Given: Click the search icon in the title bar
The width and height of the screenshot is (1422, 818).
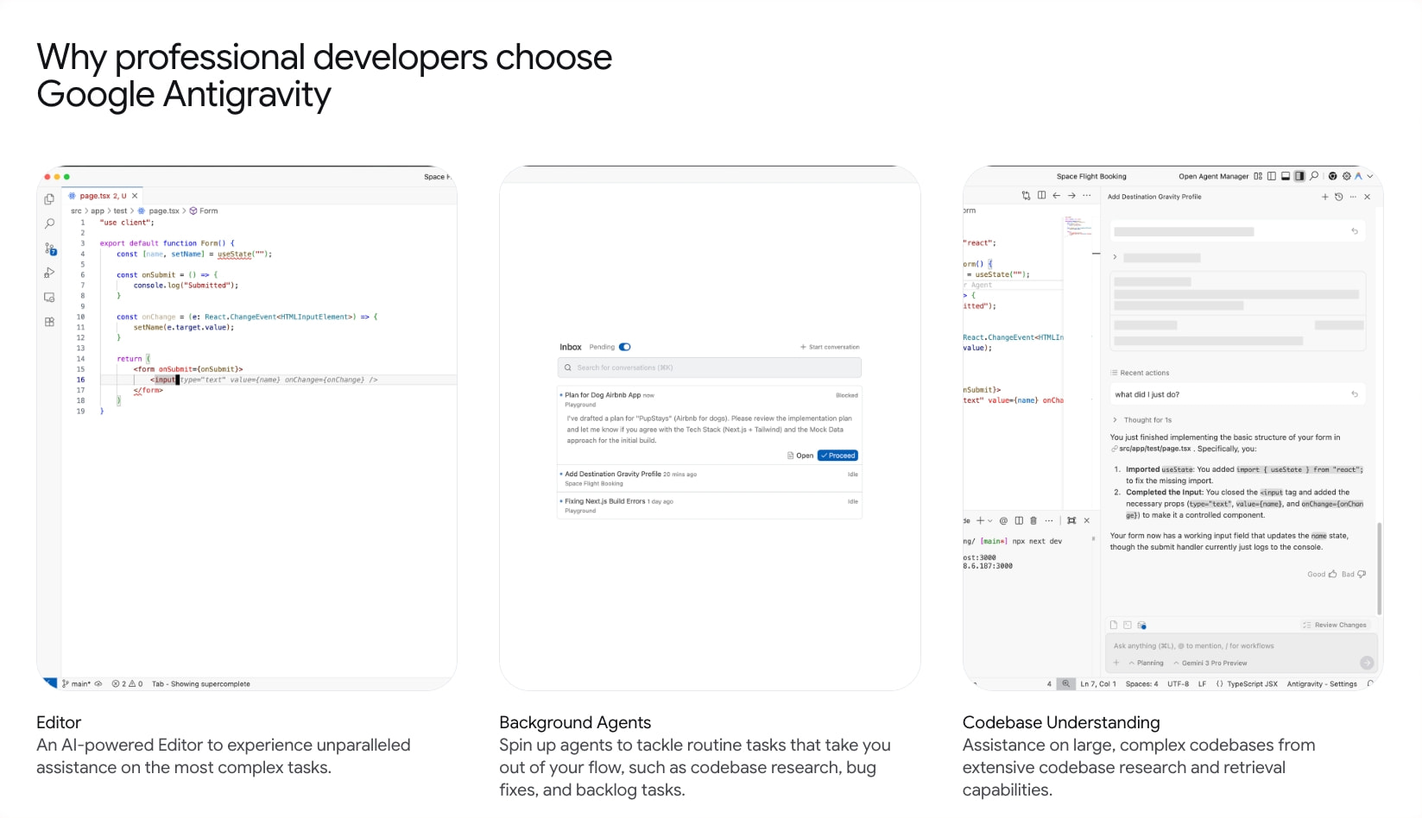Looking at the screenshot, I should coord(1314,176).
